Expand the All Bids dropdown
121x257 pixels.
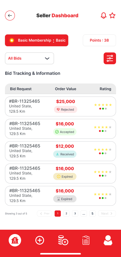click(x=29, y=58)
